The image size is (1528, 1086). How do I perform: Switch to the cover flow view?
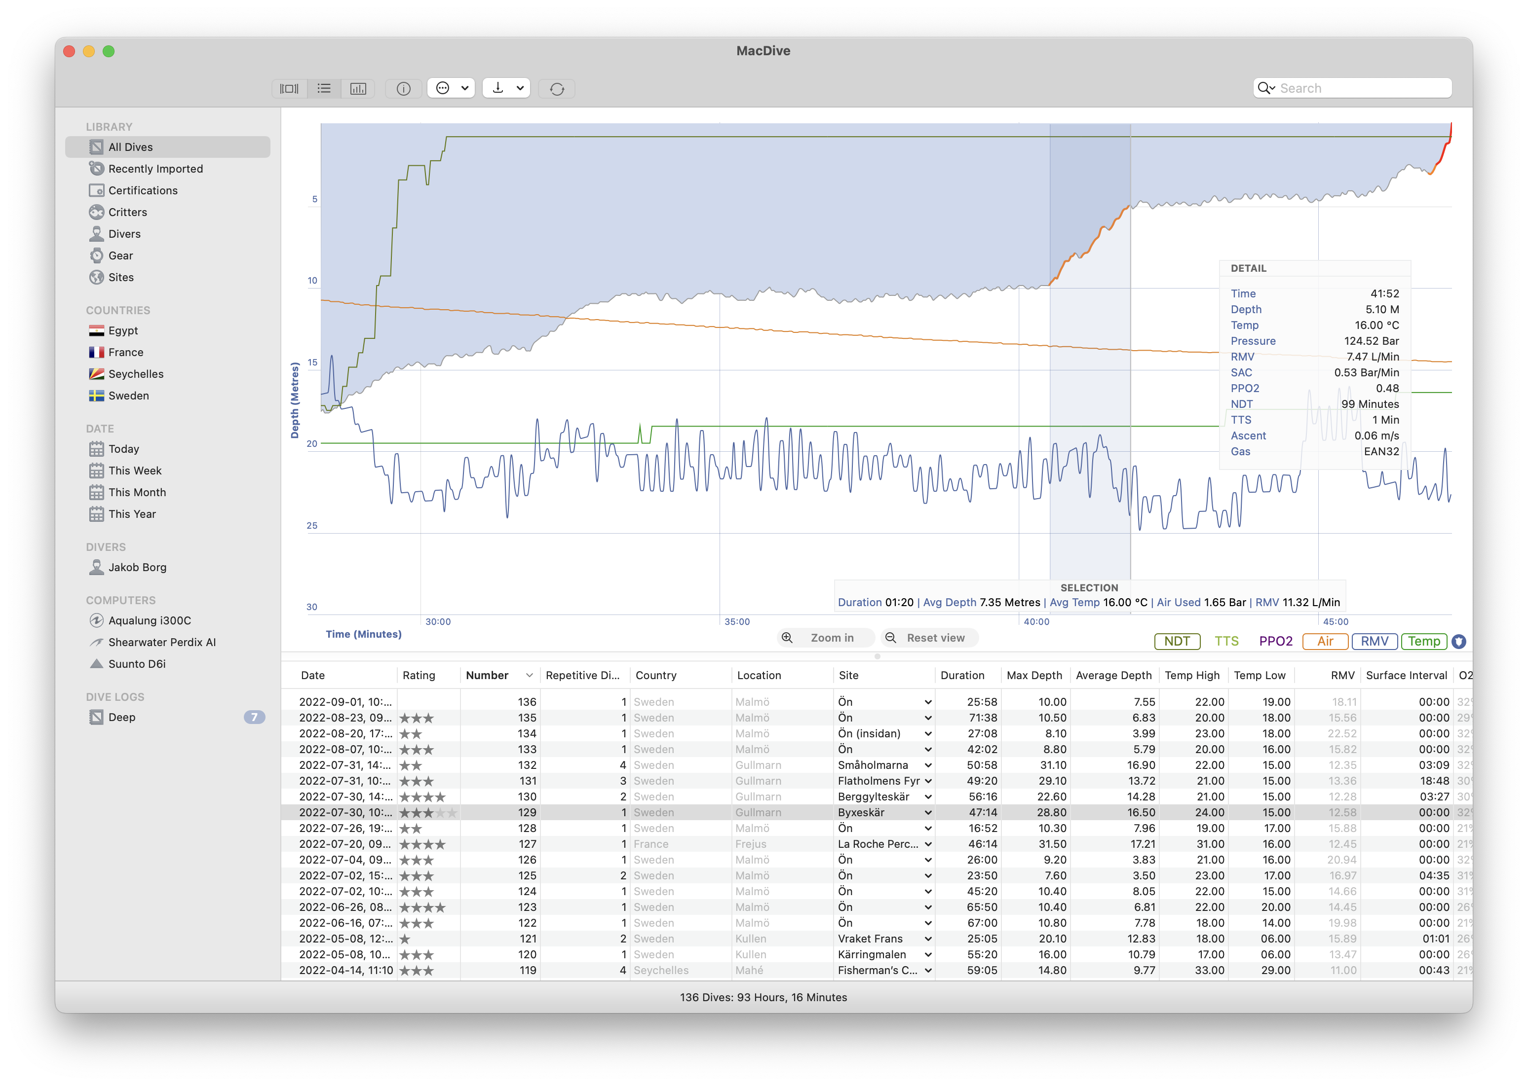click(x=289, y=88)
